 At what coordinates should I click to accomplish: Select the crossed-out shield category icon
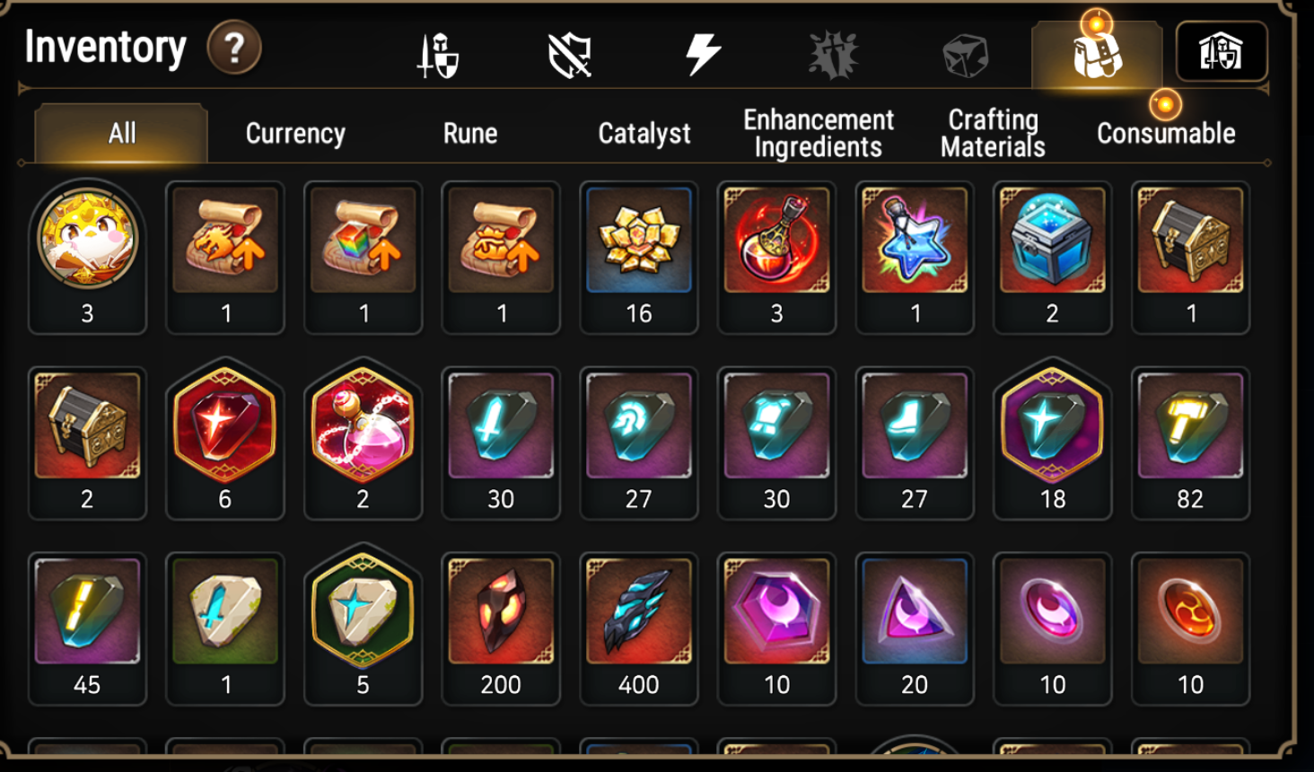570,56
